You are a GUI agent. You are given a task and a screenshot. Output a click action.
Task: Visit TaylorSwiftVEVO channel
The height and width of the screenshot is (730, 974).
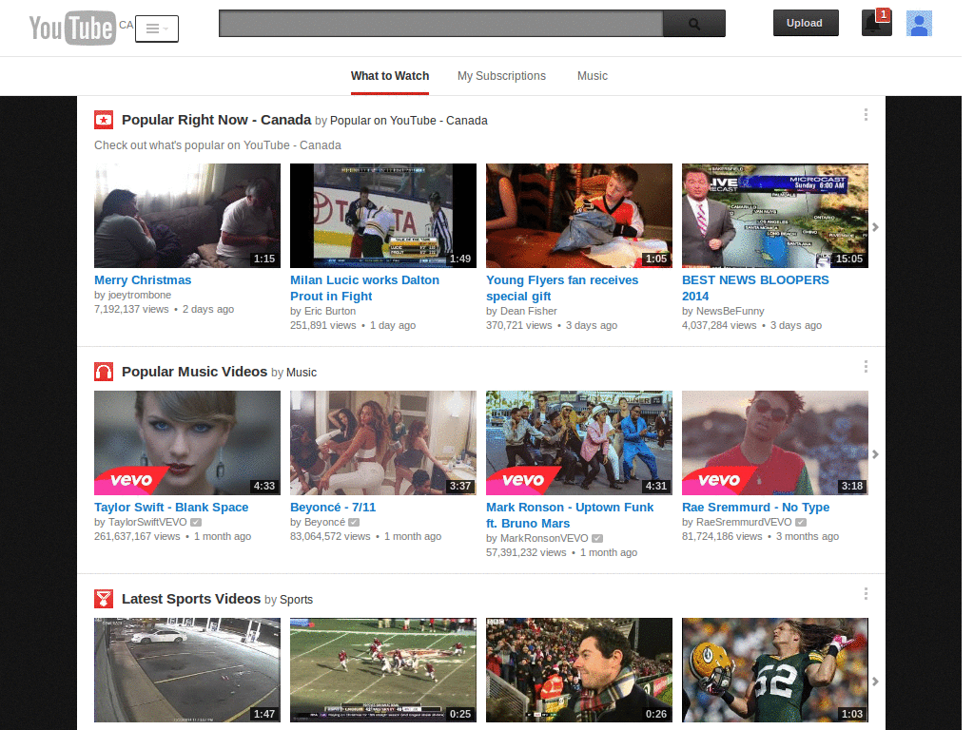click(x=147, y=522)
